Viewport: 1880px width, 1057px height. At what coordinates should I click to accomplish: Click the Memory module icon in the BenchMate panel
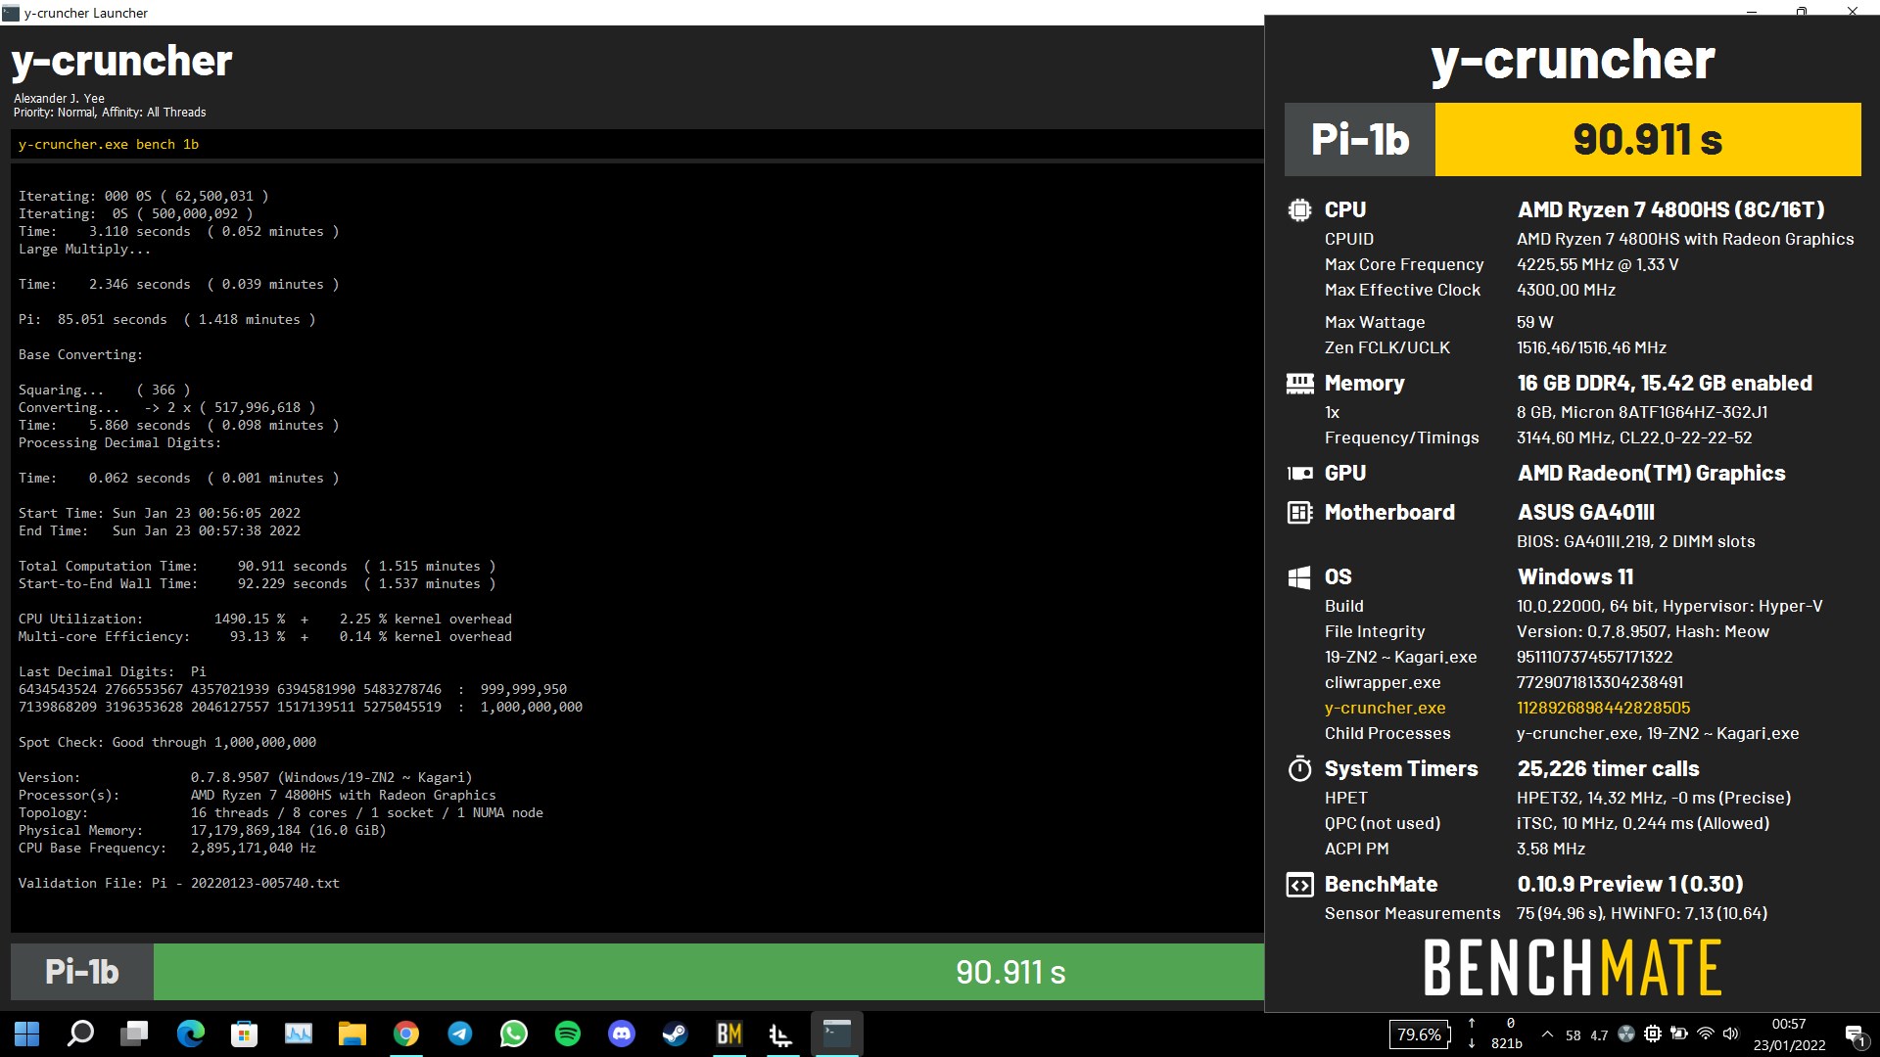[1299, 384]
